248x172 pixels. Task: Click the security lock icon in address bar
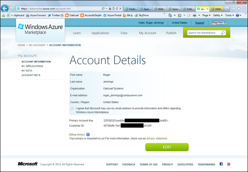click(x=110, y=9)
